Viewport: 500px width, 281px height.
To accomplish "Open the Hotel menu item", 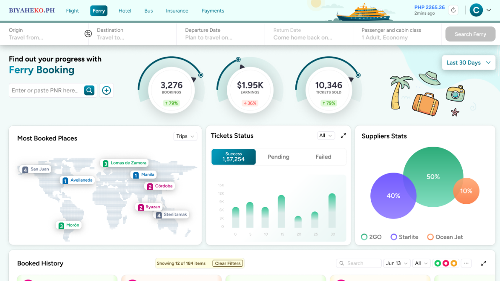I will (x=125, y=11).
